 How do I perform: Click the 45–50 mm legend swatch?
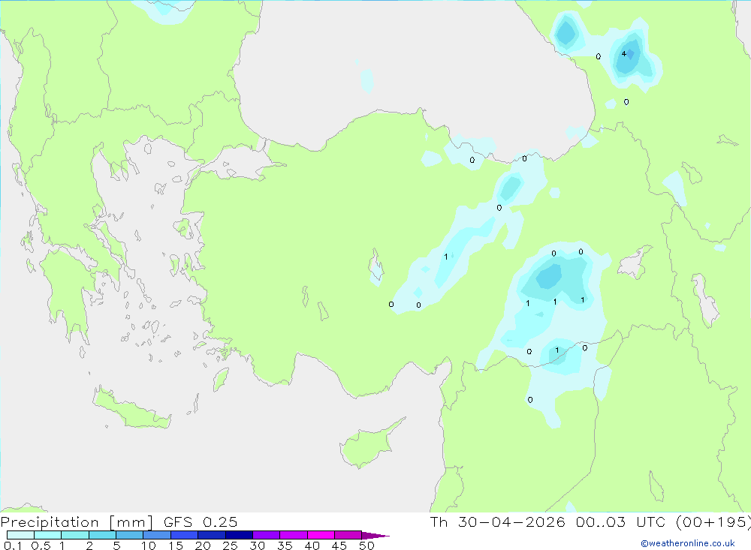(x=348, y=535)
